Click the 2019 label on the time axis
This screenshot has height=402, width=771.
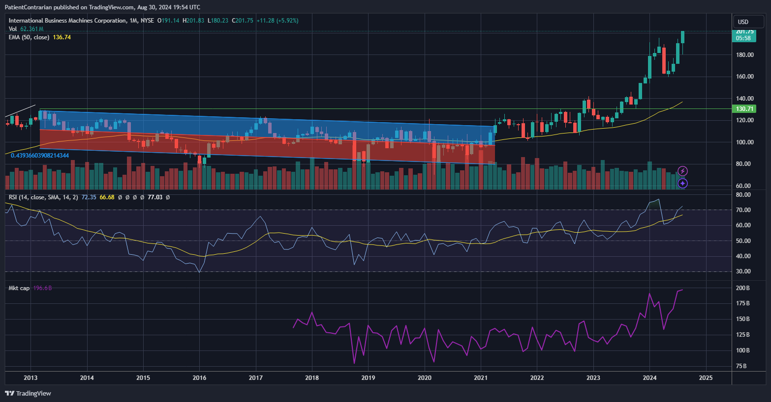pyautogui.click(x=368, y=378)
